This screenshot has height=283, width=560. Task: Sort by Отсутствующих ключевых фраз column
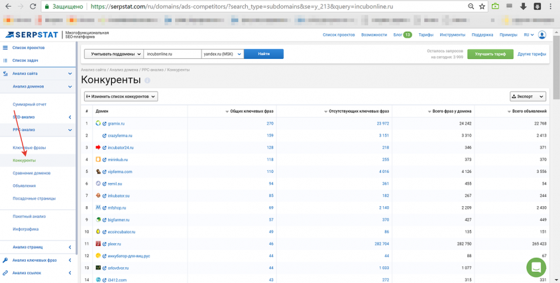pyautogui.click(x=357, y=111)
